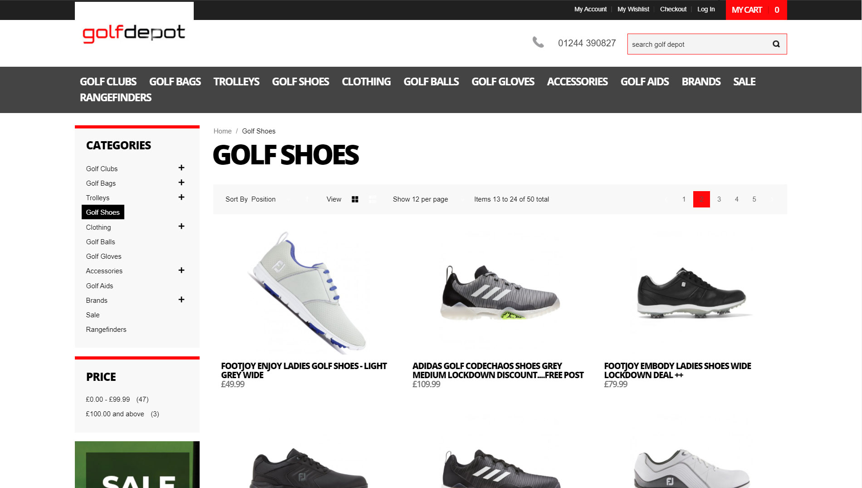Expand Golf Clubs category plus icon
The width and height of the screenshot is (862, 488).
point(181,168)
